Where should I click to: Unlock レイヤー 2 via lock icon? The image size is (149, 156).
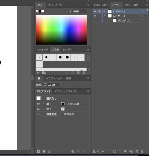(x=99, y=11)
